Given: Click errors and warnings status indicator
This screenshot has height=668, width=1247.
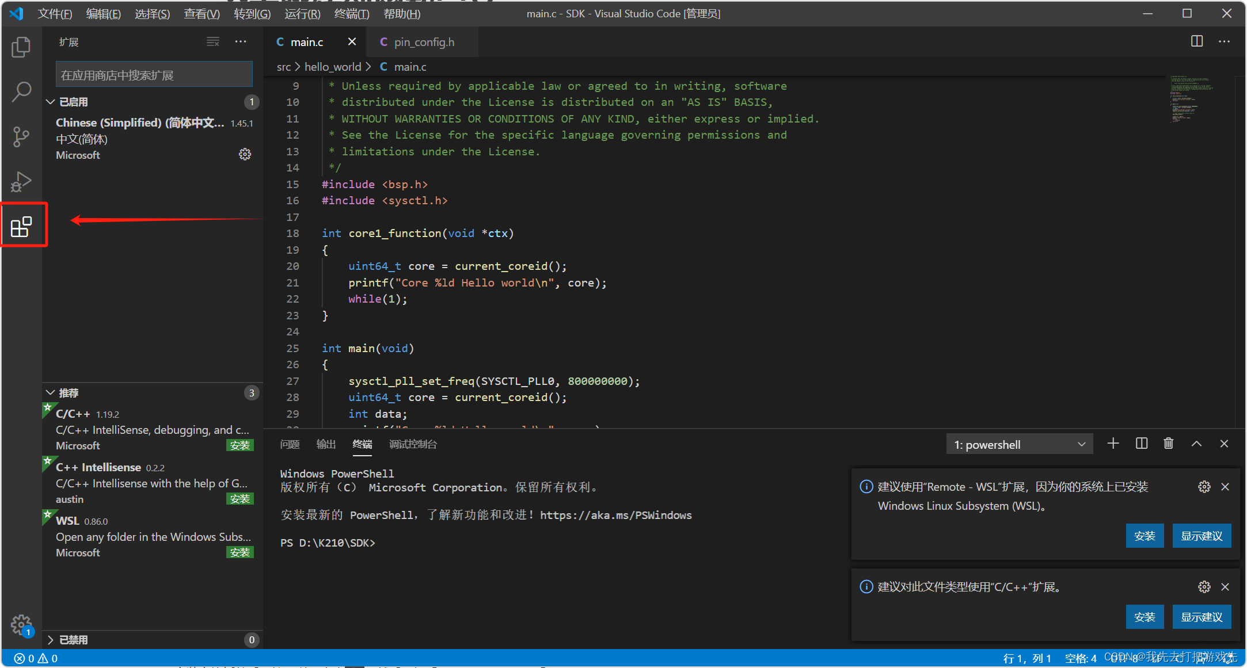Looking at the screenshot, I should click(36, 659).
